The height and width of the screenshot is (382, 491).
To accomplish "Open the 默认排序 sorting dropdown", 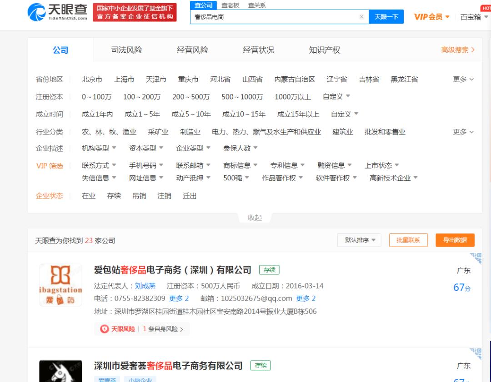I will [x=360, y=240].
